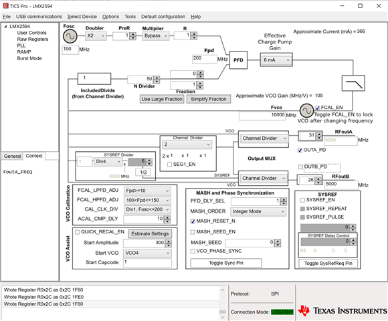Open the Default configuration menu
The height and width of the screenshot is (321, 388).
click(x=163, y=17)
